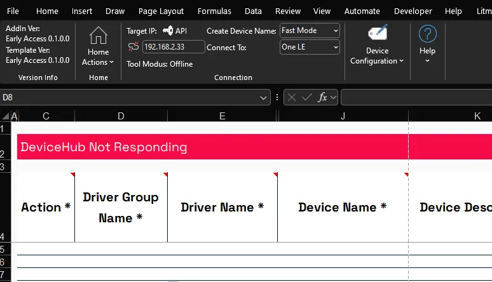The height and width of the screenshot is (282, 492).
Task: Switch to the Data tab
Action: pyautogui.click(x=253, y=11)
